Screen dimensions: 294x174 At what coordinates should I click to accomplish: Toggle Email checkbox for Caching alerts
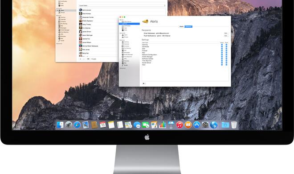(x=222, y=45)
